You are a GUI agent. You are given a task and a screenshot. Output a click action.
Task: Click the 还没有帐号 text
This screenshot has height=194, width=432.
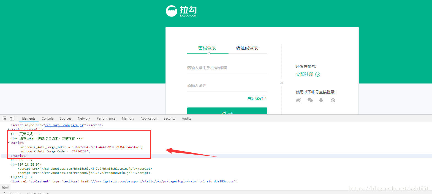(306, 66)
